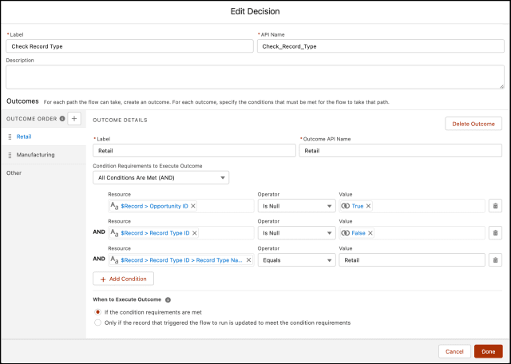Click the Outcome Order info icon
Screen dimensions: 511x364
[62, 119]
